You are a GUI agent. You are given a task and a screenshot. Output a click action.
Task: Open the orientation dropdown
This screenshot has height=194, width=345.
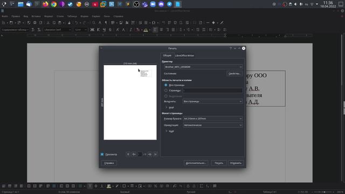pyautogui.click(x=212, y=125)
